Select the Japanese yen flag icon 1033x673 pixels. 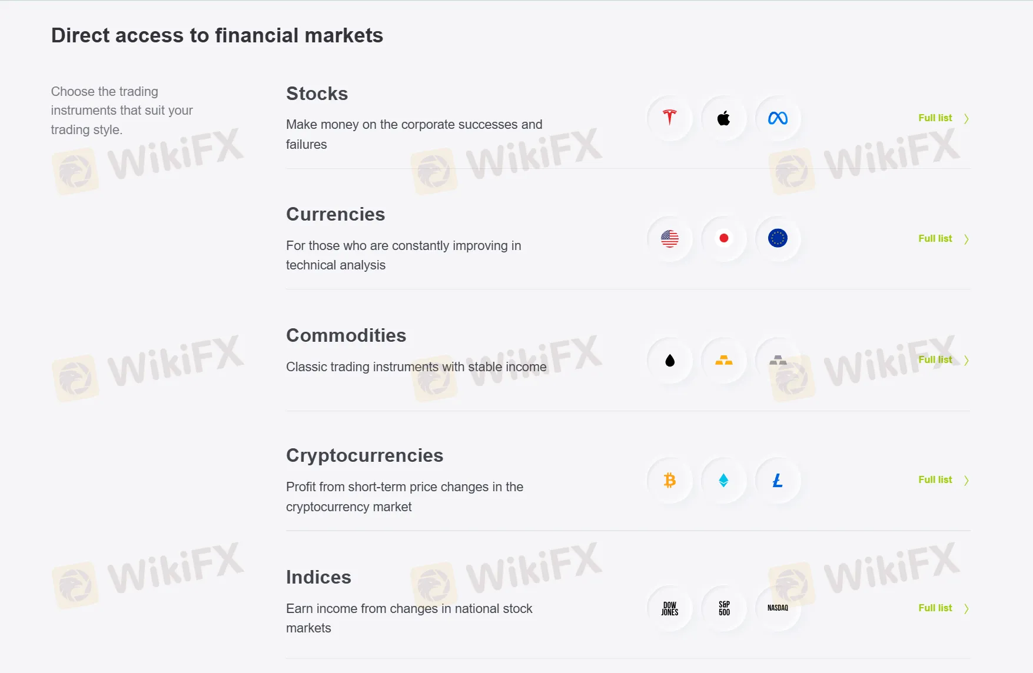coord(723,238)
